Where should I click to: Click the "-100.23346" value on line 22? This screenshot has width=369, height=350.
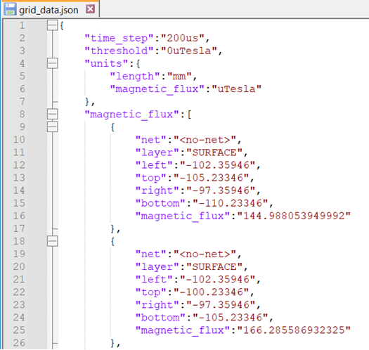(211, 292)
